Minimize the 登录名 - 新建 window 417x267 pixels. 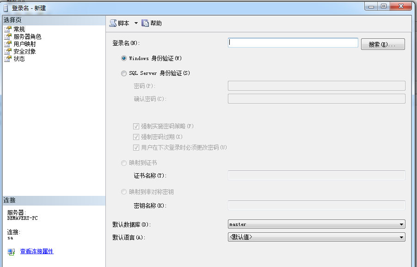point(371,6)
